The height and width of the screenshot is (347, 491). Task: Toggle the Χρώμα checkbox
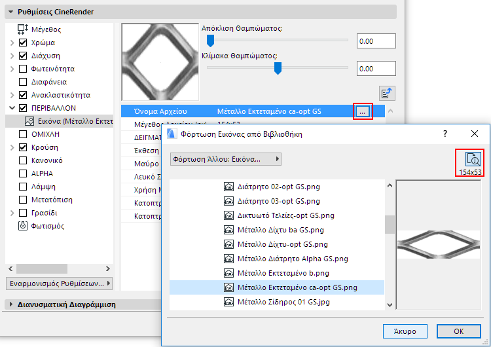(23, 43)
